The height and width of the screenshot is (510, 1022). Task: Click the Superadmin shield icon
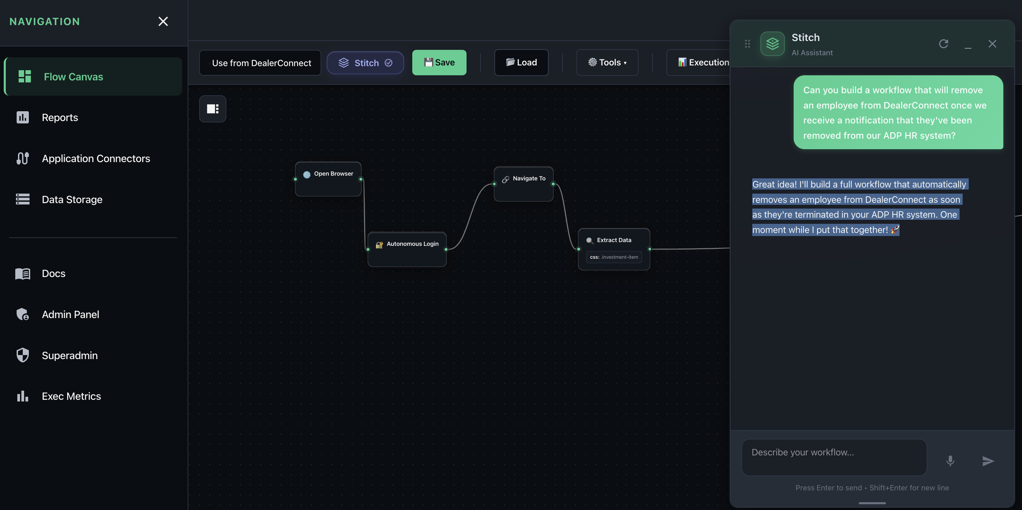point(23,355)
